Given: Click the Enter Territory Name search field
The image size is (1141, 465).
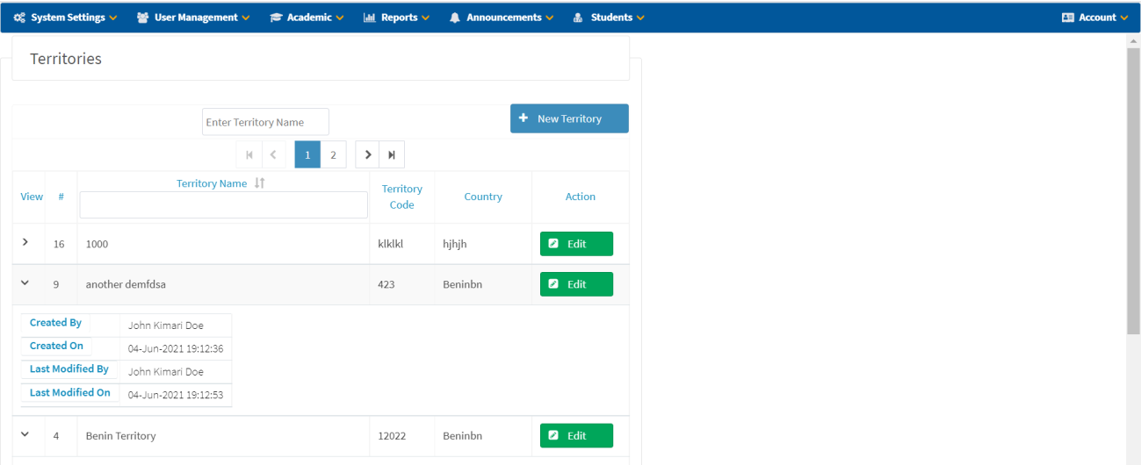Looking at the screenshot, I should coord(265,122).
